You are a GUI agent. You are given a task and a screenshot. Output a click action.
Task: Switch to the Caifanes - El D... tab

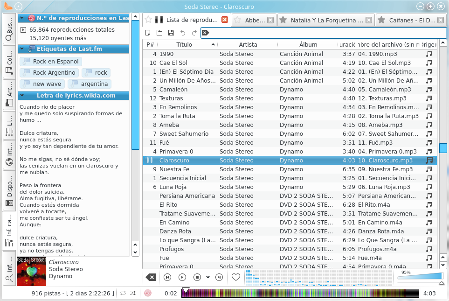[x=412, y=20]
